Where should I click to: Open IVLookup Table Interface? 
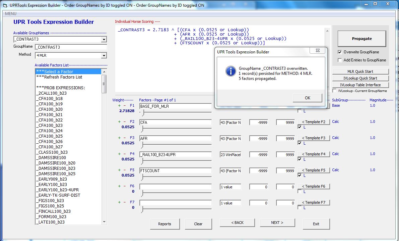(x=360, y=85)
